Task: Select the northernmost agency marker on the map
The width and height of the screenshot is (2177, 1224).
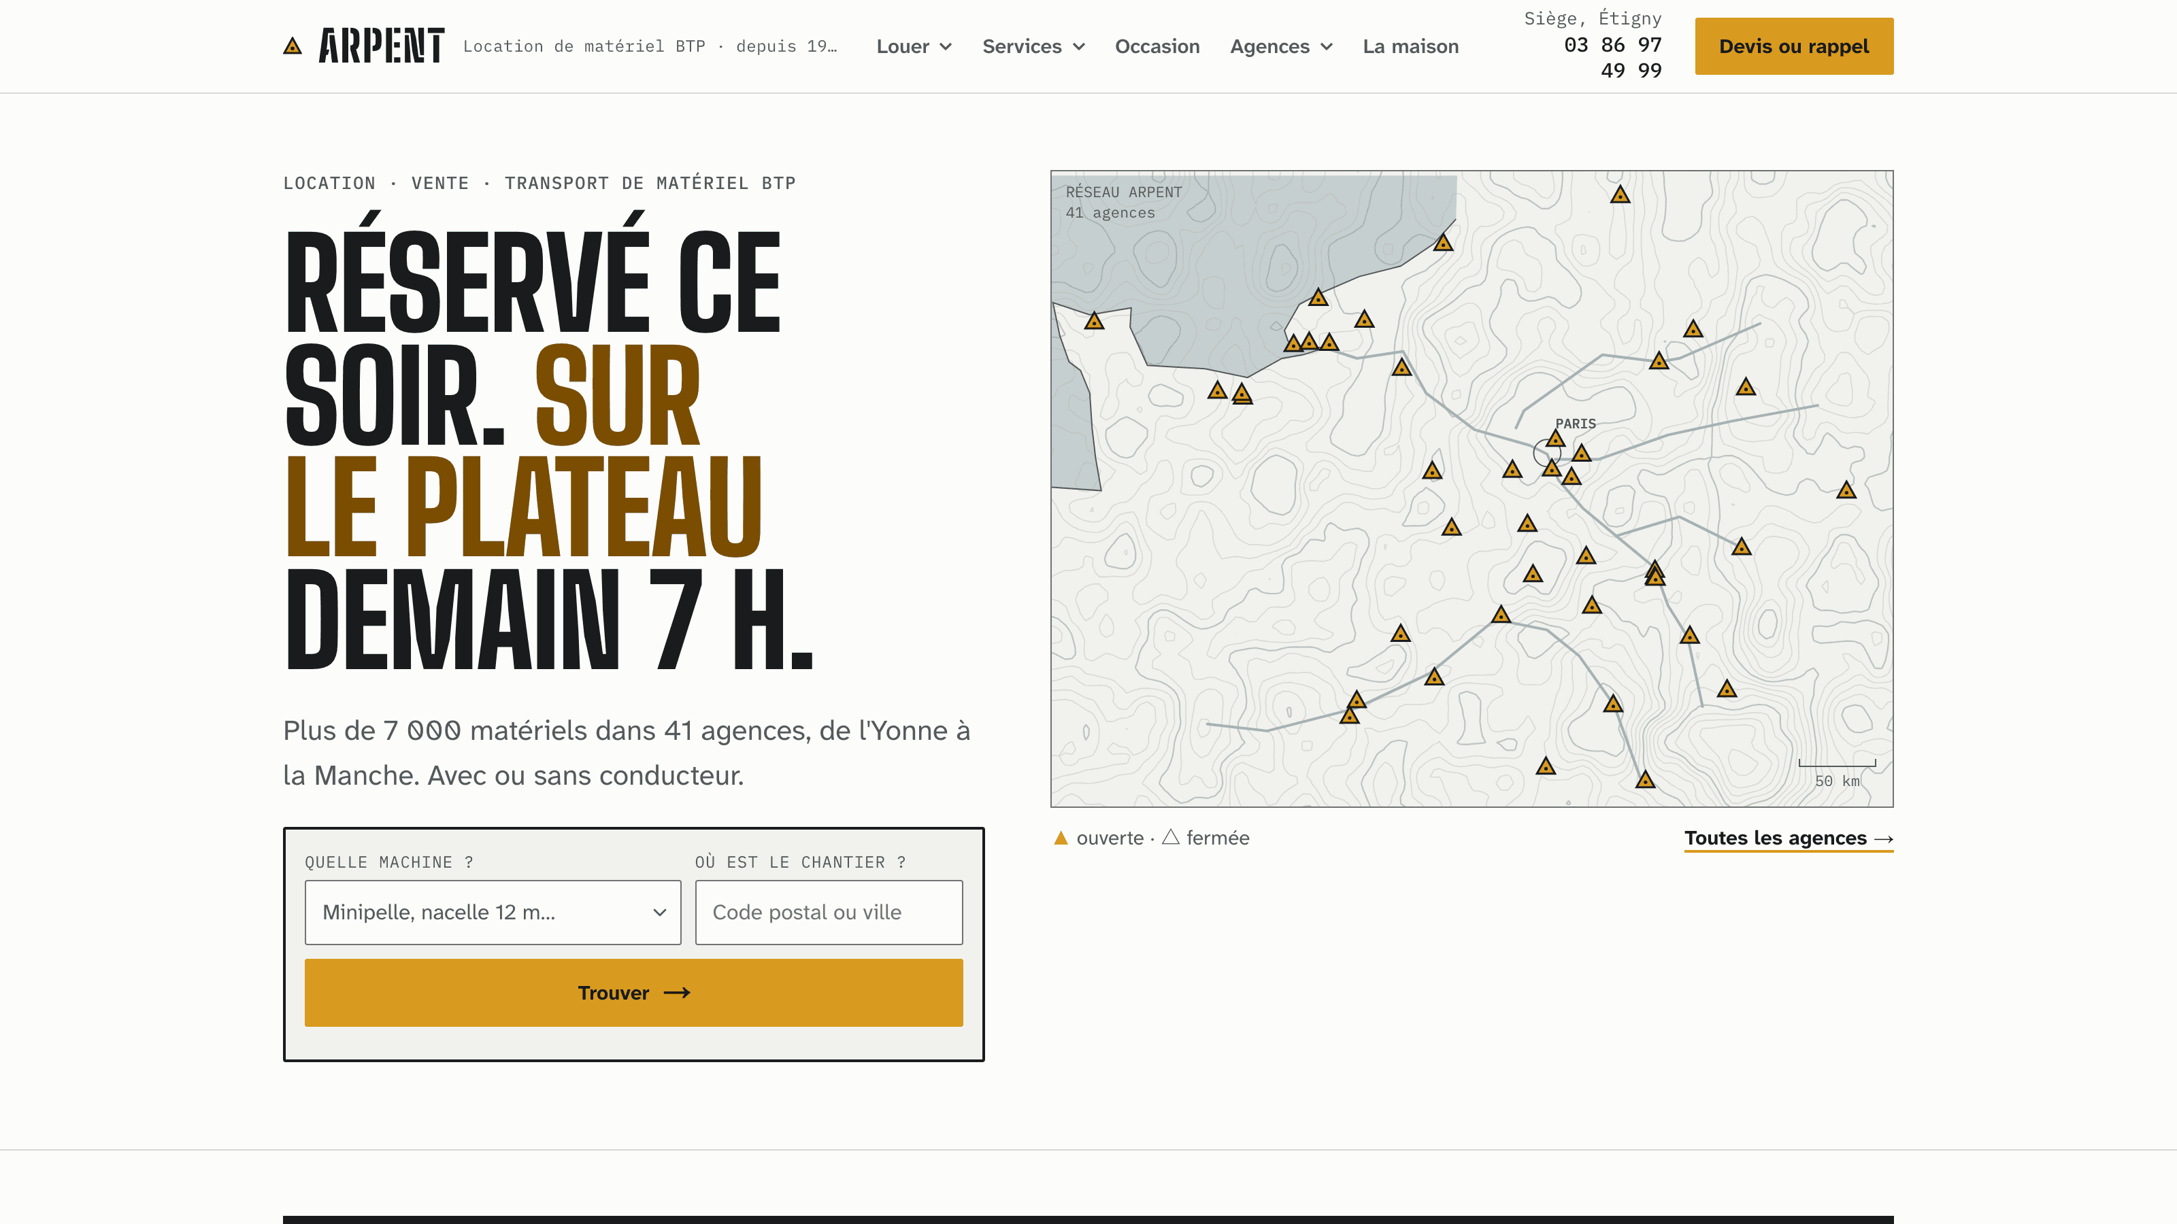Action: pos(1619,196)
